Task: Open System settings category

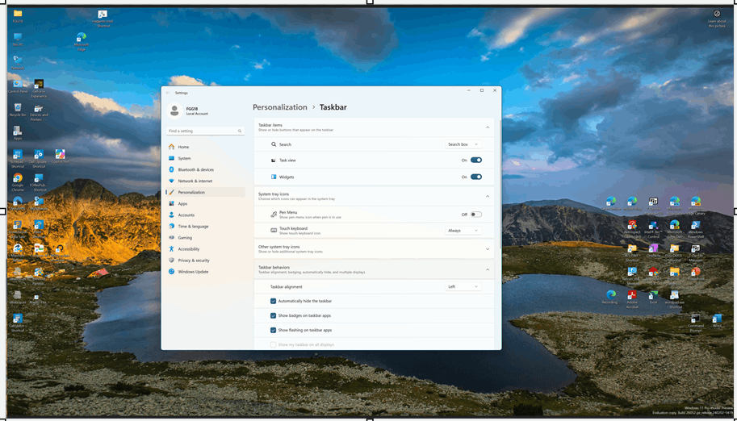Action: click(x=205, y=158)
